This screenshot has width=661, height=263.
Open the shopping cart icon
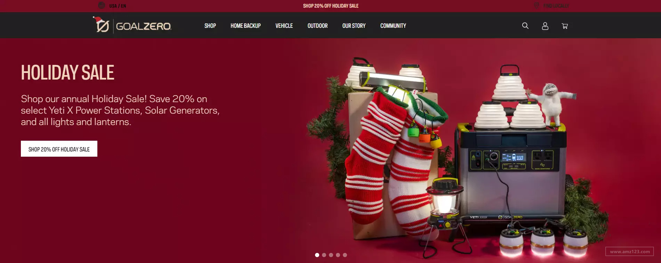pos(565,26)
